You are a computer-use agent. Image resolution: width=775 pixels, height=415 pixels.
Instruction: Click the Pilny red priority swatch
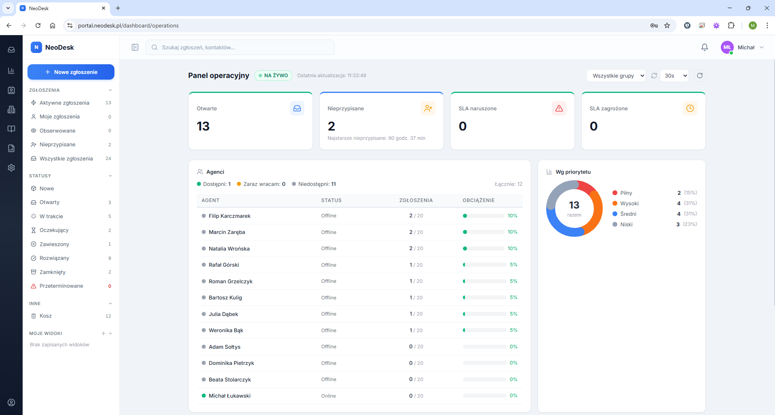[x=615, y=193]
